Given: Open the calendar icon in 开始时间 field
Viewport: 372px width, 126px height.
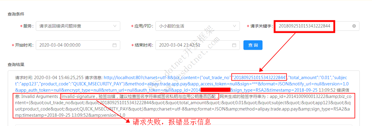Looking at the screenshot, I should tap(115, 45).
